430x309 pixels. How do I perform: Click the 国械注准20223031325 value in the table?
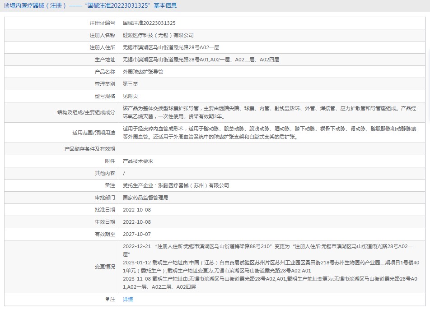(x=149, y=23)
